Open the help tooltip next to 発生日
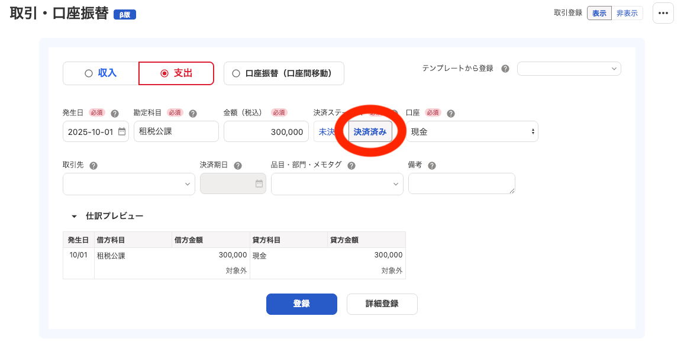The width and height of the screenshot is (684, 345). [114, 113]
